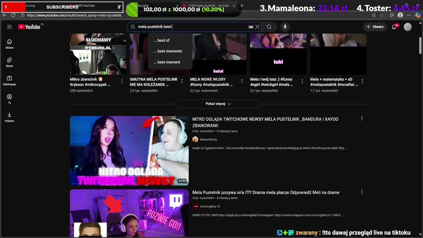Open Mela Pustelnik pozywa xn'a title
This screenshot has height=238, width=423.
pyautogui.click(x=266, y=192)
